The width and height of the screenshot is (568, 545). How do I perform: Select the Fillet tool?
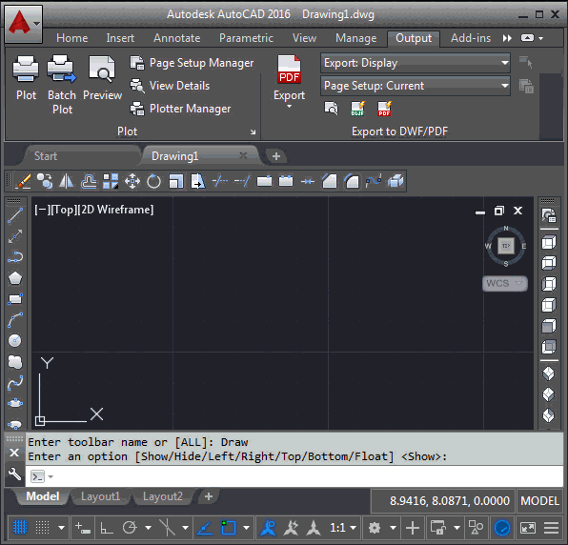[x=352, y=181]
